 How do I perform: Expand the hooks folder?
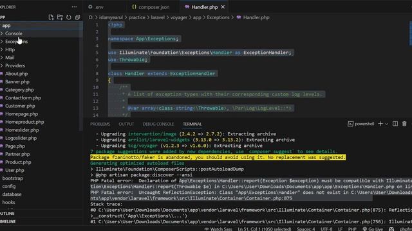pyautogui.click(x=8, y=202)
